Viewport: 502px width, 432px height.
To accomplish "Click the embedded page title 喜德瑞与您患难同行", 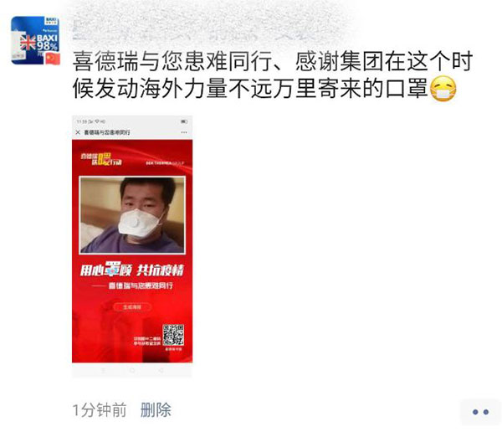I will (x=107, y=132).
